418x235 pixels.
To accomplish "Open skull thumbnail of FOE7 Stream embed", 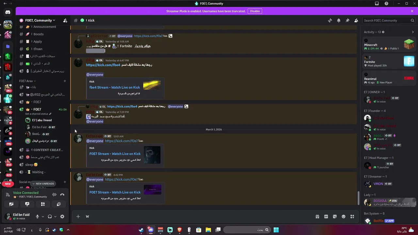I will click(x=152, y=155).
